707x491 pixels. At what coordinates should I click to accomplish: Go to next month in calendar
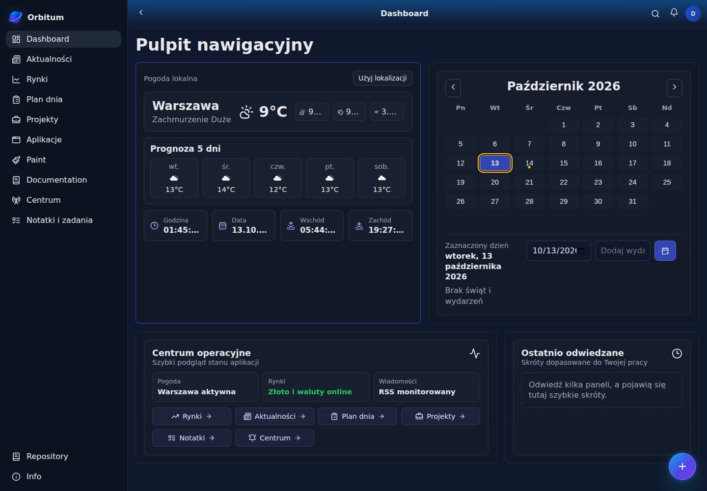click(x=675, y=87)
